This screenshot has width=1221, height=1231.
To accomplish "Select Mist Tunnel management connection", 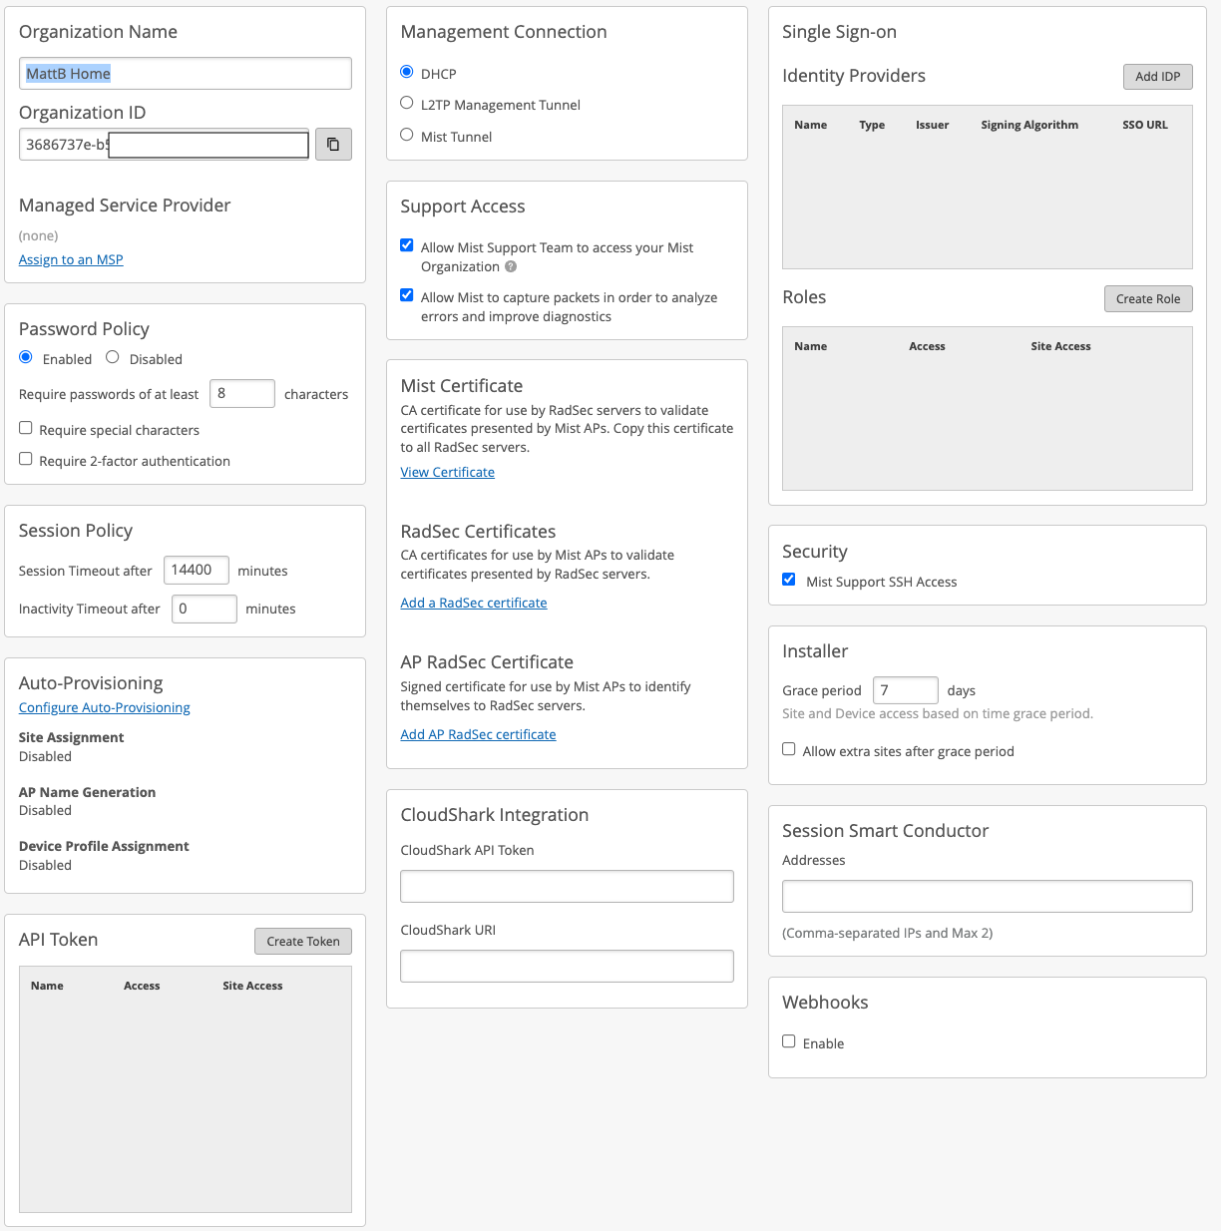I will tap(407, 135).
